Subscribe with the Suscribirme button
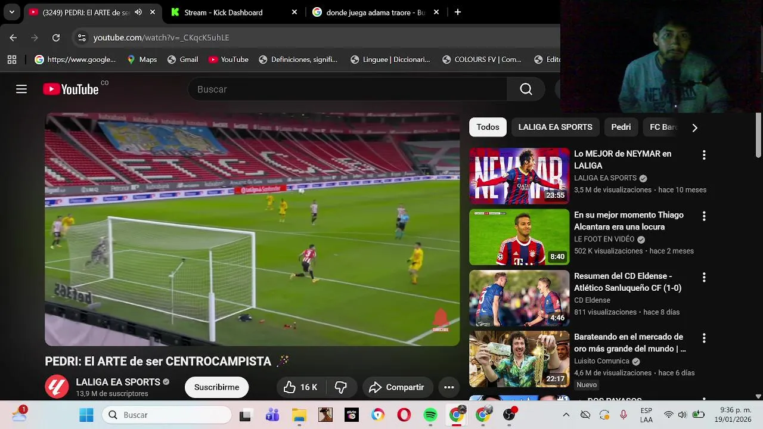The width and height of the screenshot is (763, 429). coord(216,387)
